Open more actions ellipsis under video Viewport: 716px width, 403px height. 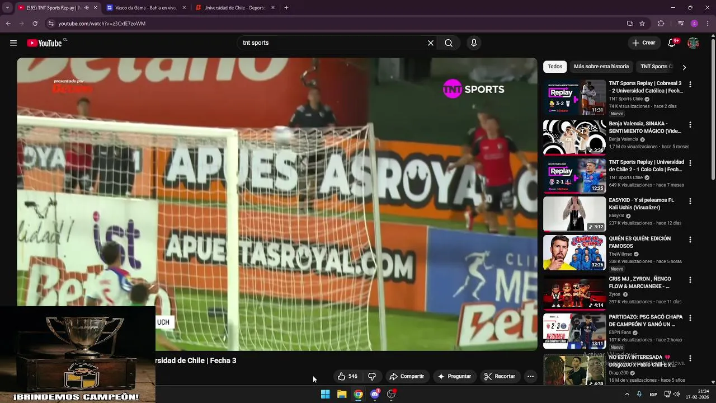(x=530, y=377)
